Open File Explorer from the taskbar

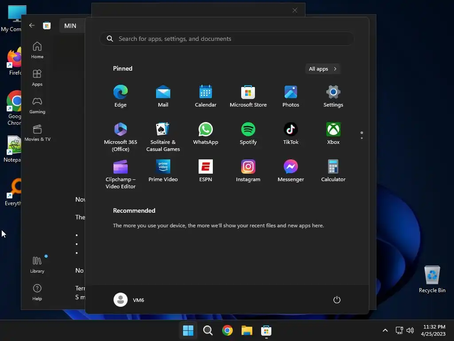247,330
